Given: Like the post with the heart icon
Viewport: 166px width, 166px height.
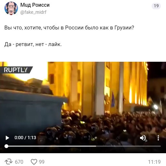Looking at the screenshot, I should click(34, 162).
